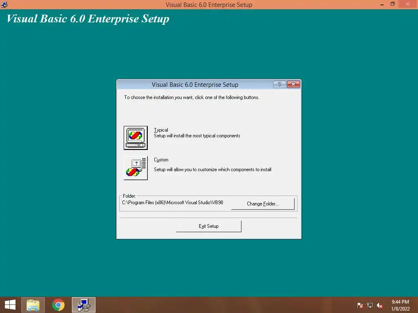Screen dimensions: 418x313
Task: Click the Exit Setup button
Action: (x=209, y=226)
